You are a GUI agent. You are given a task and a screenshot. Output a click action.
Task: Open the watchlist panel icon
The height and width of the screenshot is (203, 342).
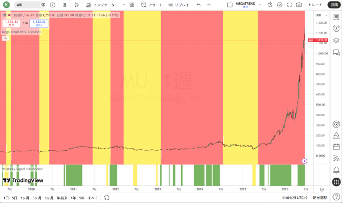(x=336, y=17)
